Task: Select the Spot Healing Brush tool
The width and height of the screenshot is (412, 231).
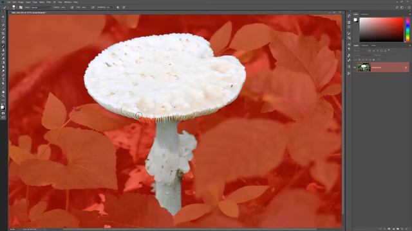Action: tap(3, 42)
